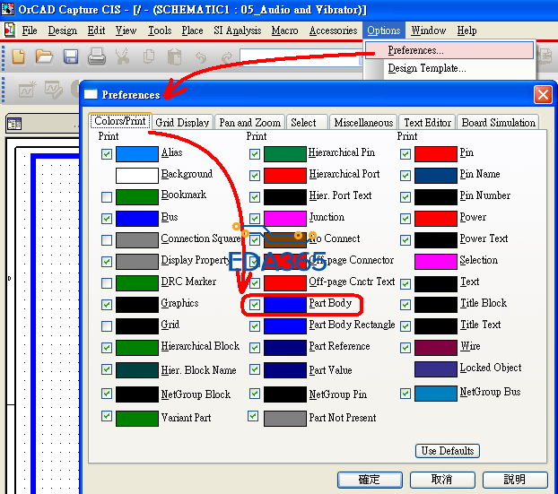
Task: Click the New document toolbar icon
Action: click(18, 56)
